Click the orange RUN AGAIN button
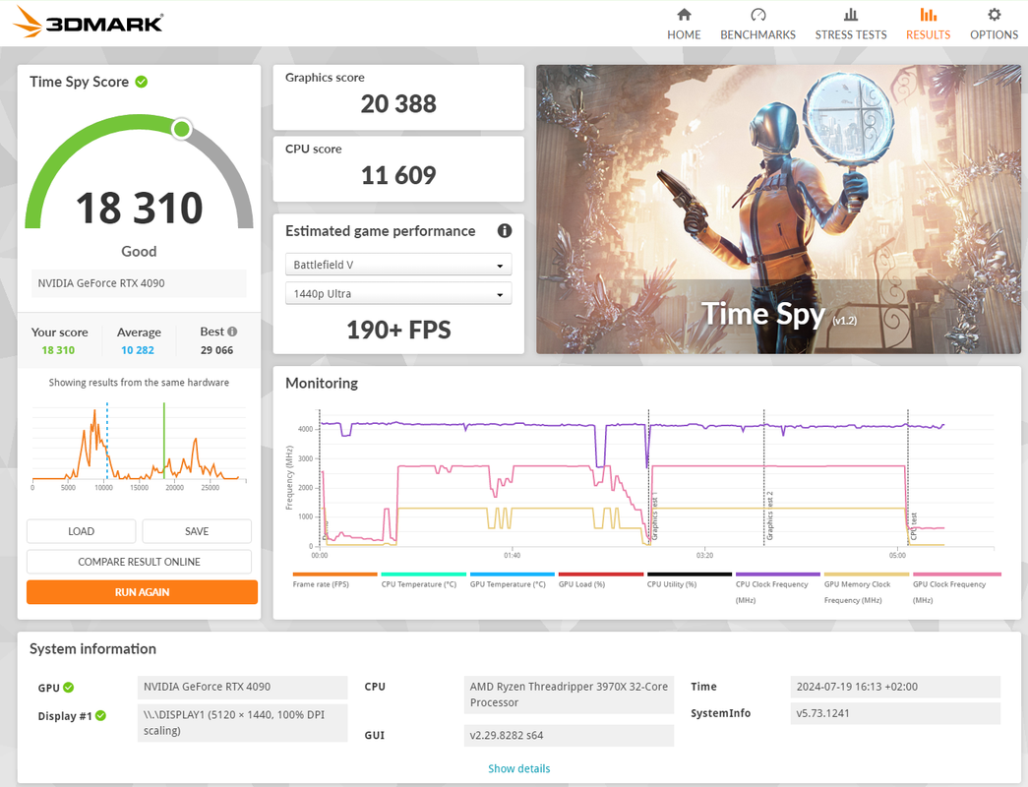This screenshot has height=787, width=1028. pyautogui.click(x=143, y=592)
